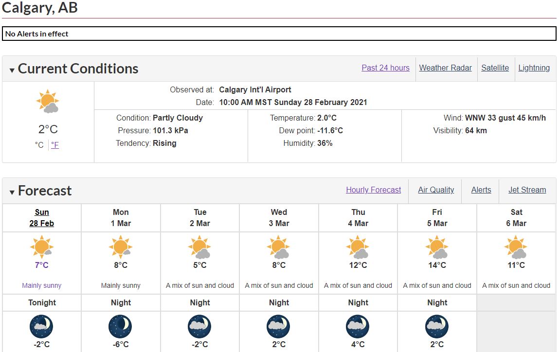Open the Lightning map link
This screenshot has height=352, width=559.
(x=534, y=68)
